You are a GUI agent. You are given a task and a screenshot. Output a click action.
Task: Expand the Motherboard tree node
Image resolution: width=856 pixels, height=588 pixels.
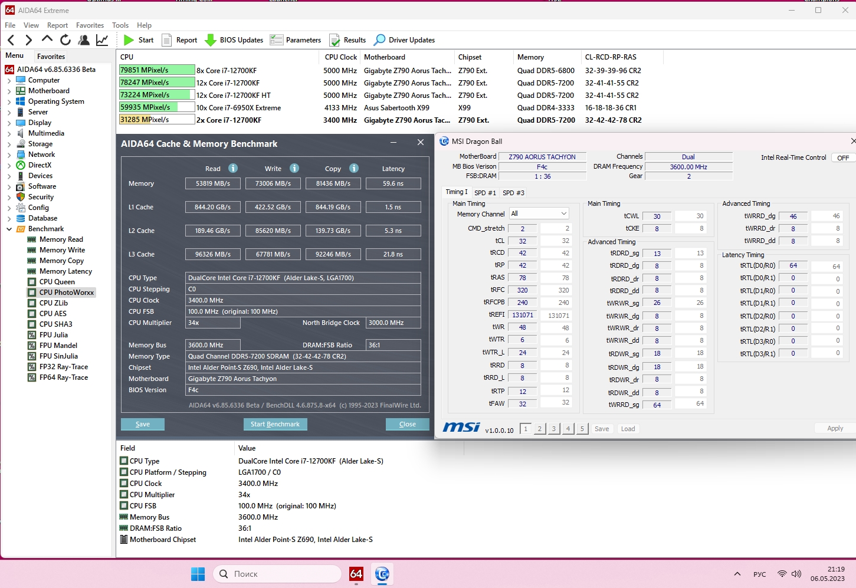click(9, 91)
